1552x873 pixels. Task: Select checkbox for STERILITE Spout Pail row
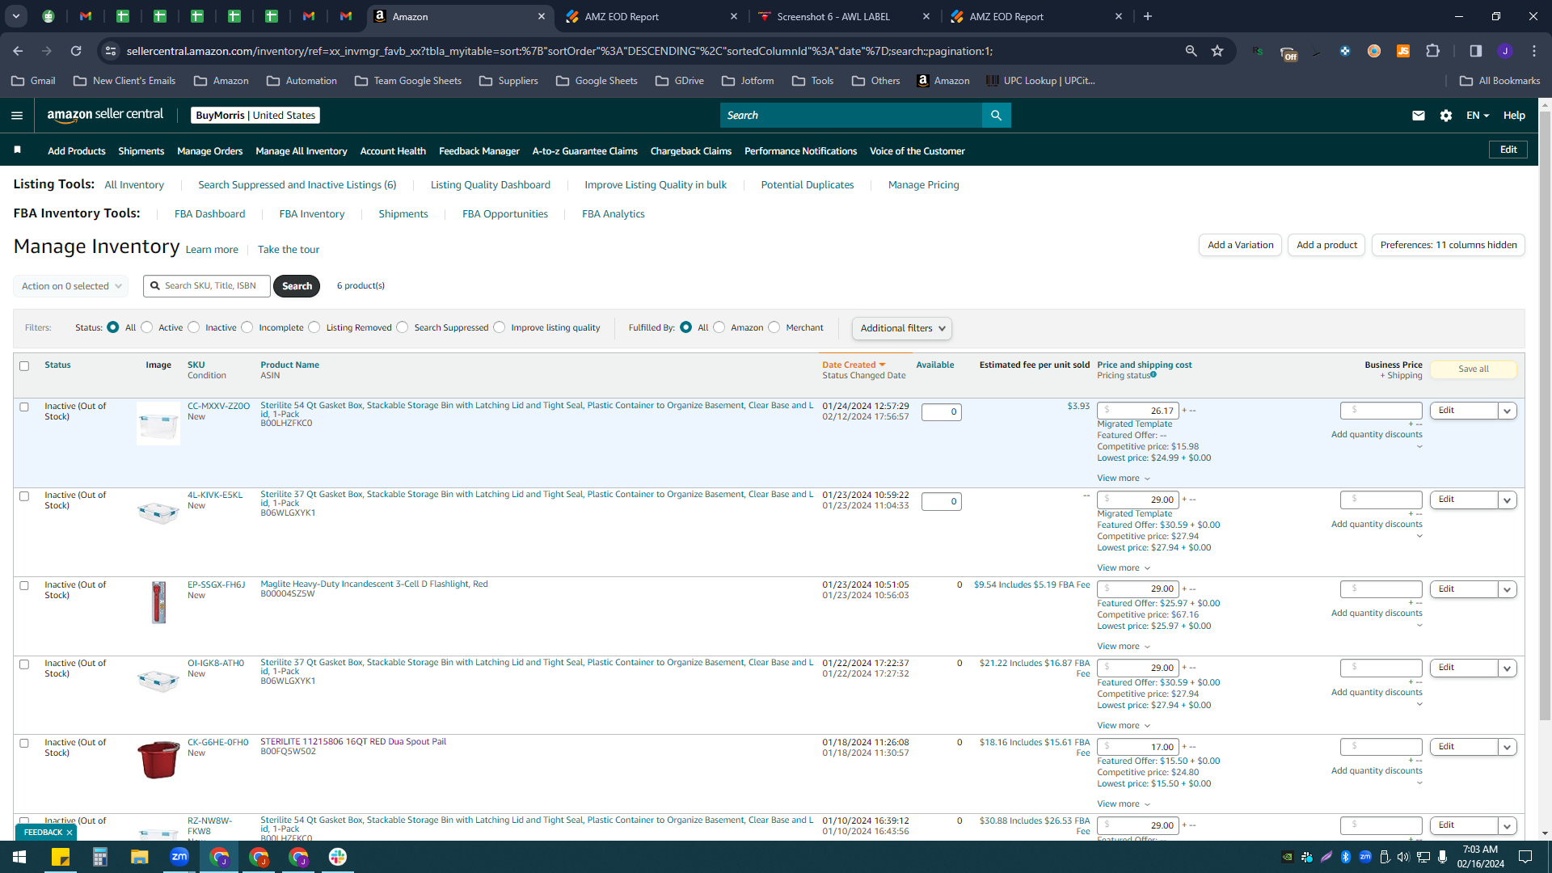(24, 744)
